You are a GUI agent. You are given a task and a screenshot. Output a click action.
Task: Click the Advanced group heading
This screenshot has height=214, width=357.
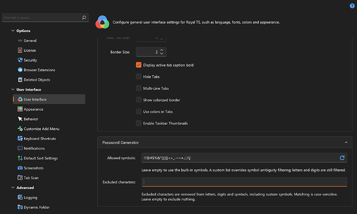tap(25, 188)
